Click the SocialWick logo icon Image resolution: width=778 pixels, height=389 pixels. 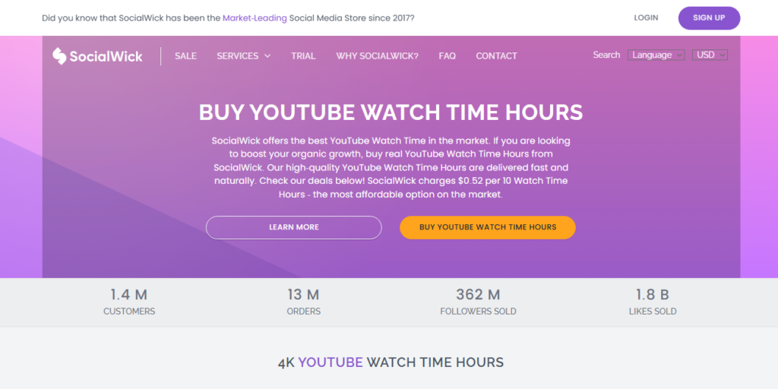pyautogui.click(x=59, y=56)
